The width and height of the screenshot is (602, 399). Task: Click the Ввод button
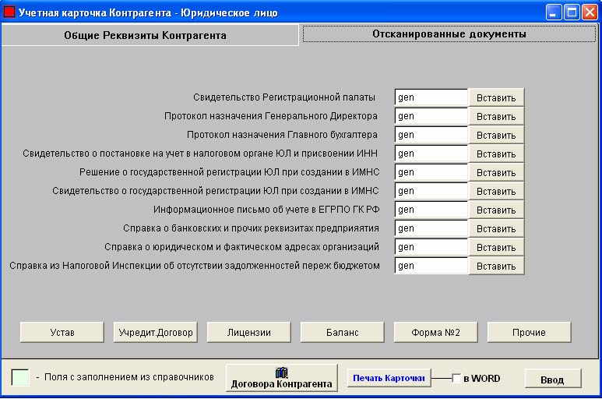click(553, 379)
